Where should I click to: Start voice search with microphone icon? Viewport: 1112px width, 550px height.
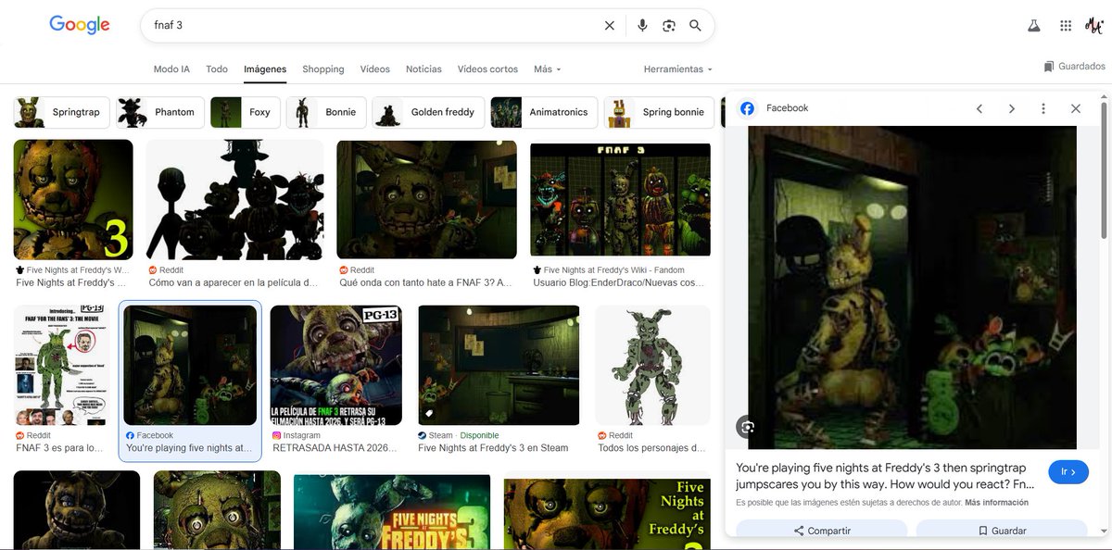(x=642, y=26)
